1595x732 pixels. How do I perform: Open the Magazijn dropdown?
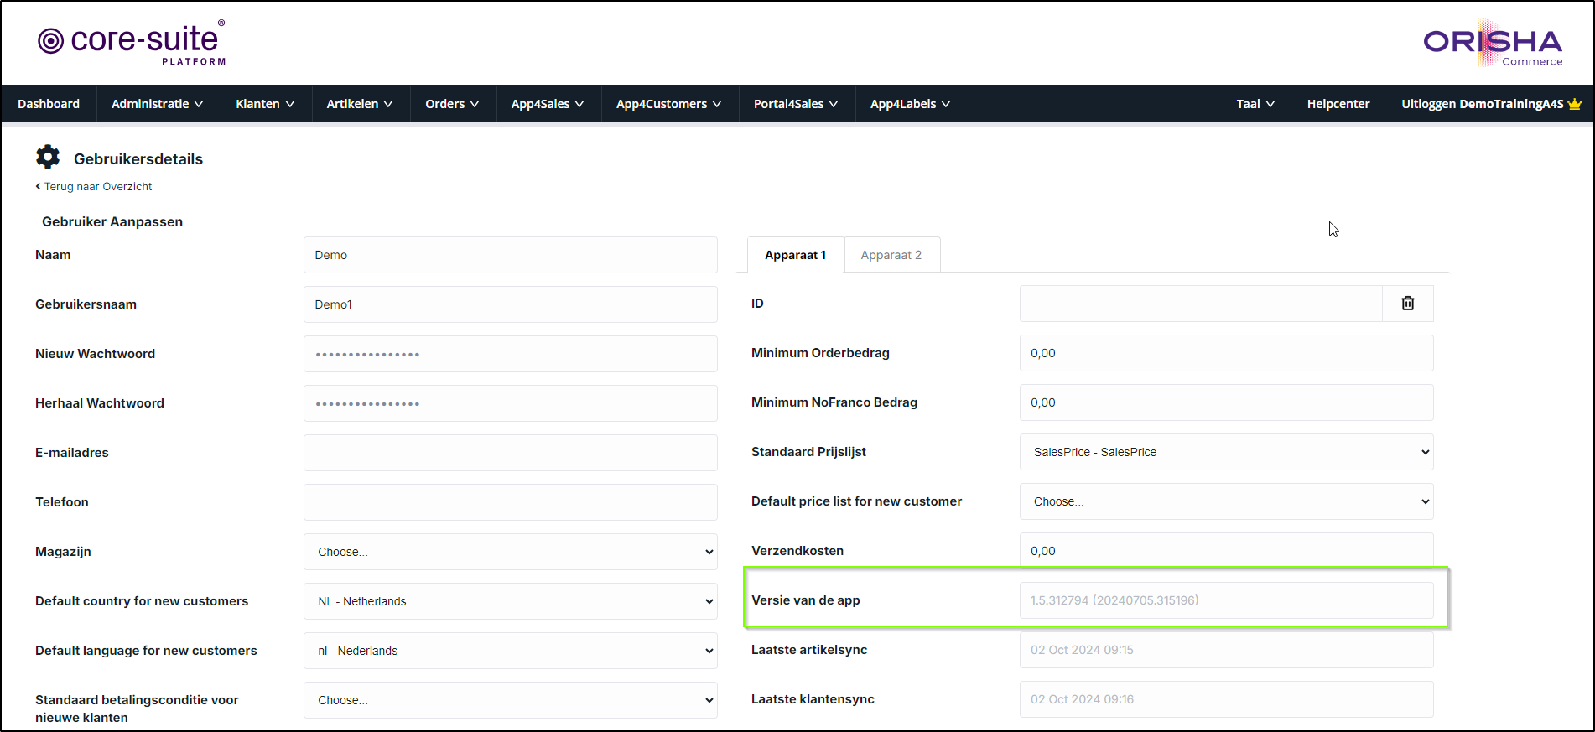[511, 552]
